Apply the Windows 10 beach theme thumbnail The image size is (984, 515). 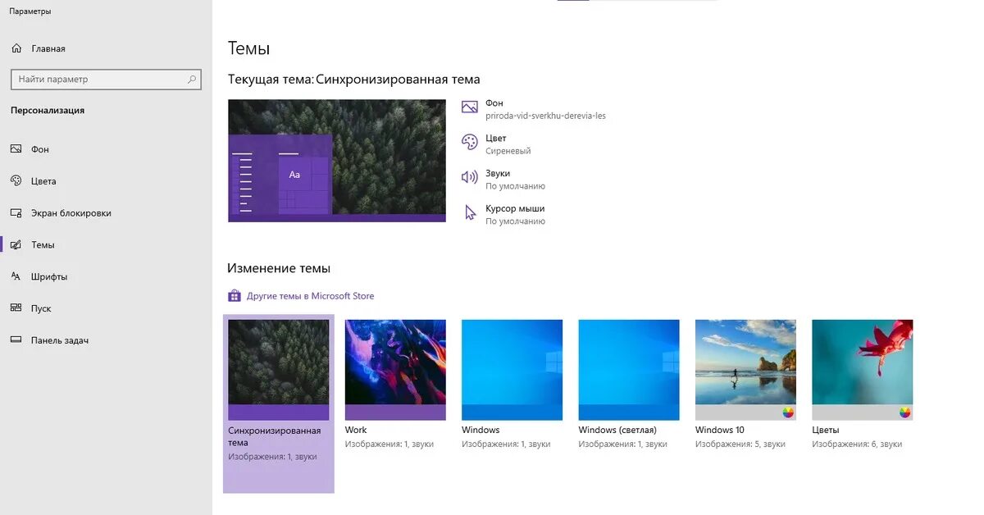pyautogui.click(x=745, y=370)
